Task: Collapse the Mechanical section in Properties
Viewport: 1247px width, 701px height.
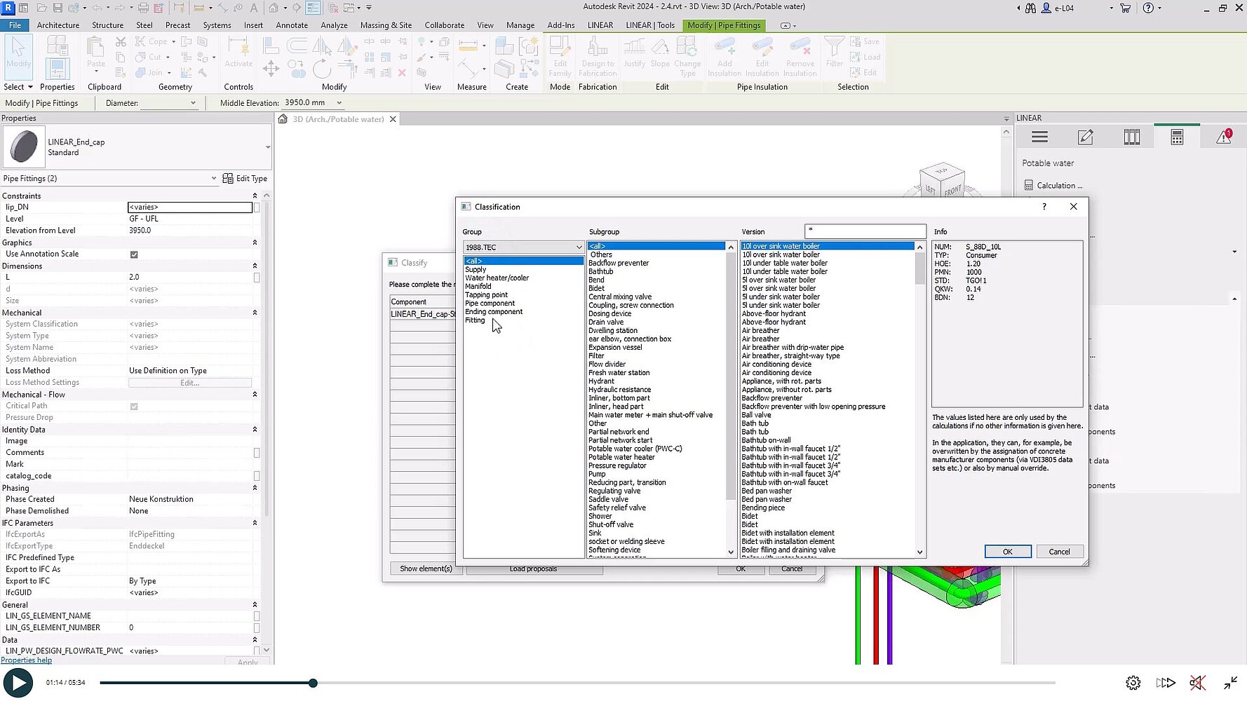Action: click(x=255, y=313)
